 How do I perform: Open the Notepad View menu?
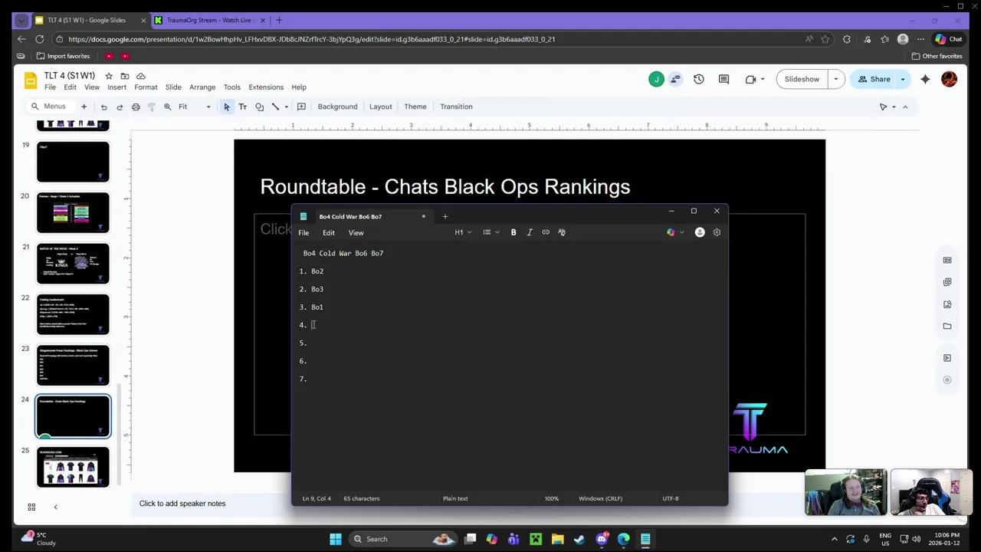click(x=356, y=232)
